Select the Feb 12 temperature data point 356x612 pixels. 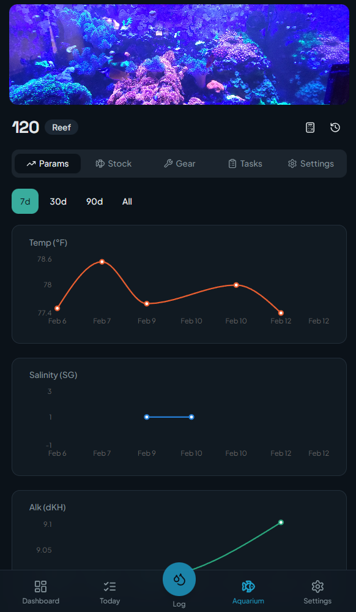[281, 313]
